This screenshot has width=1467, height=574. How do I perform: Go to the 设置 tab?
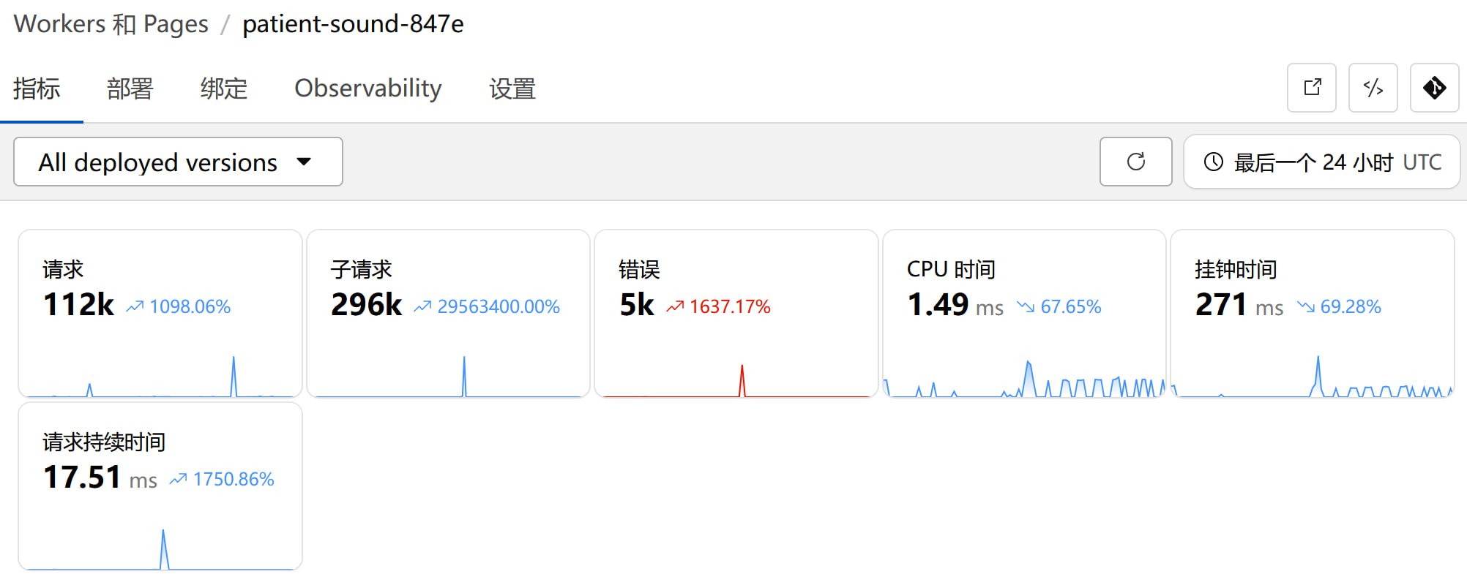pos(512,88)
